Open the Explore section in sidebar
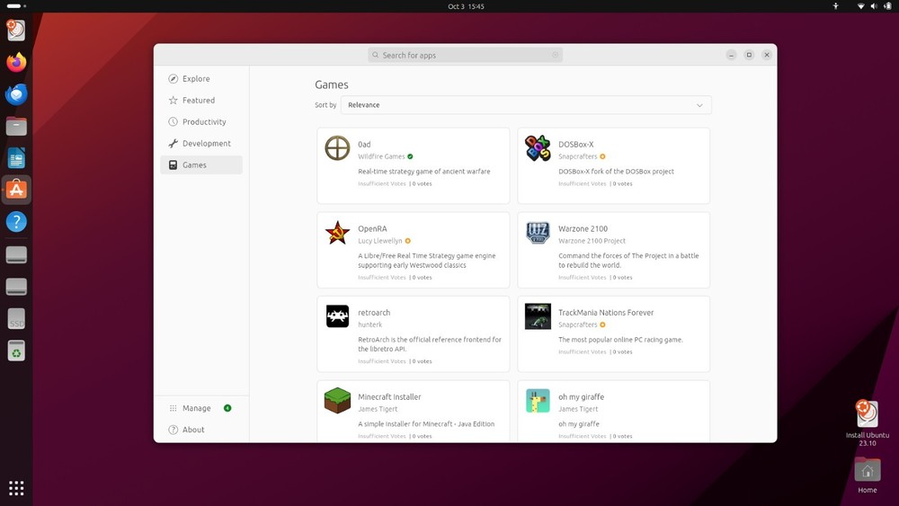The image size is (899, 506). (x=201, y=78)
